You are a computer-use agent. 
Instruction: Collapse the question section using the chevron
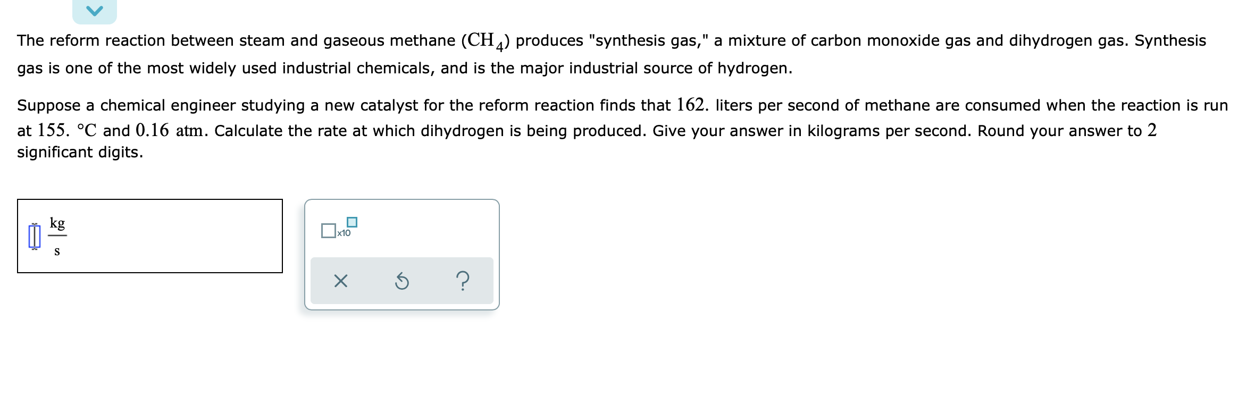coord(94,10)
